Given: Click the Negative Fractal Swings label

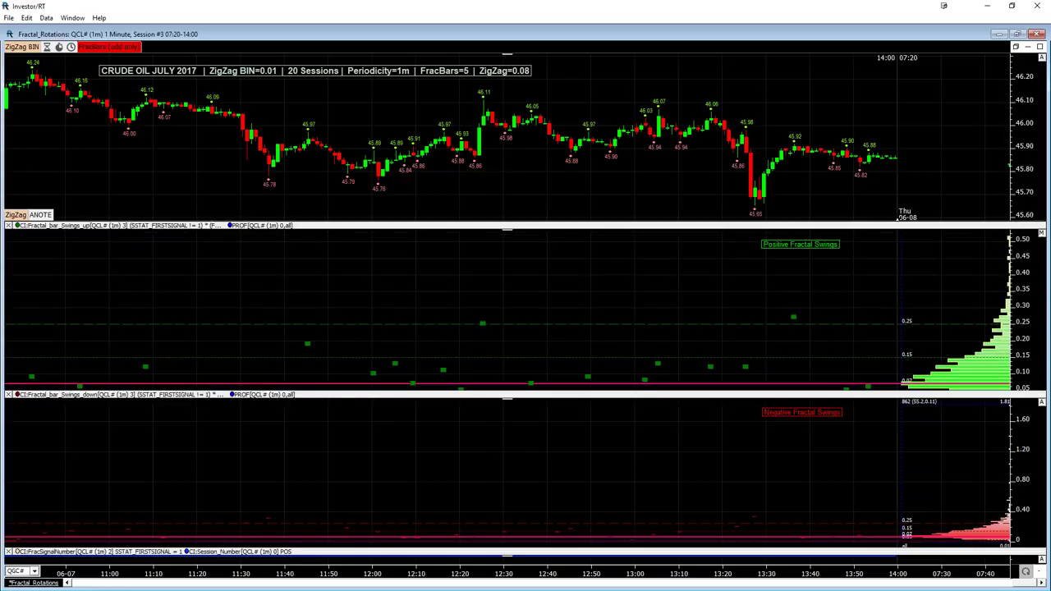Looking at the screenshot, I should pos(802,412).
